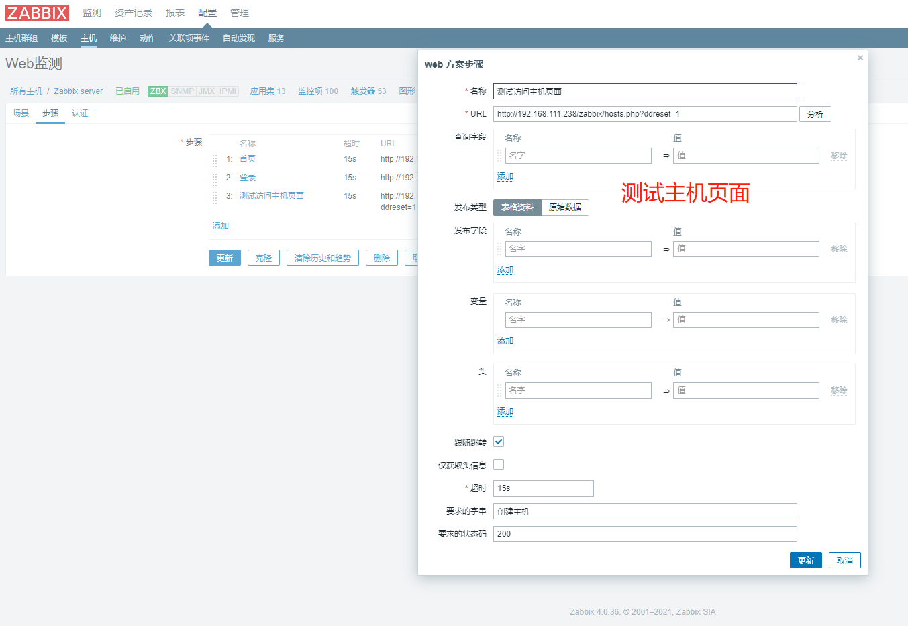Image resolution: width=908 pixels, height=626 pixels.
Task: Close the web 方案步骤 dialog
Action: (x=860, y=58)
